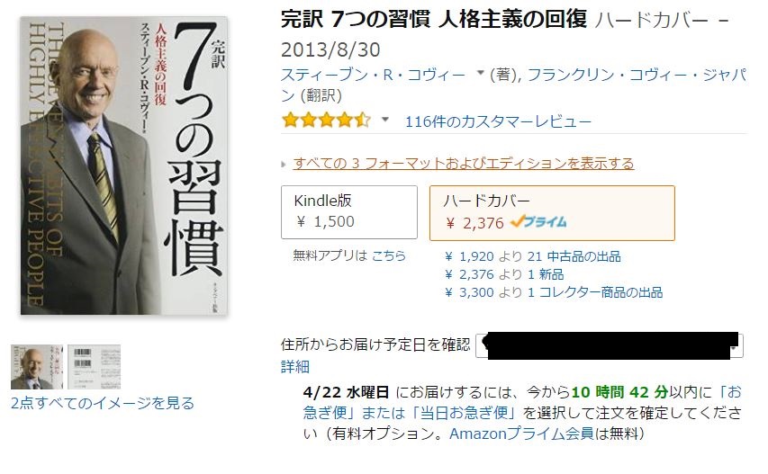Image resolution: width=768 pixels, height=474 pixels.
Task: Expand the author dropdown next to スティーブン・R・コヴィー
Action: coord(481,74)
